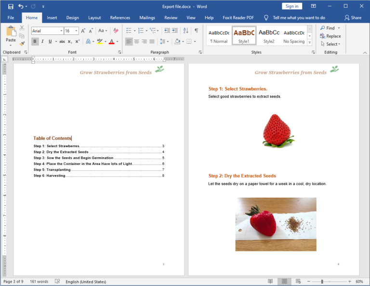The height and width of the screenshot is (286, 370).
Task: Click the Format Painter brush icon
Action: point(22,44)
